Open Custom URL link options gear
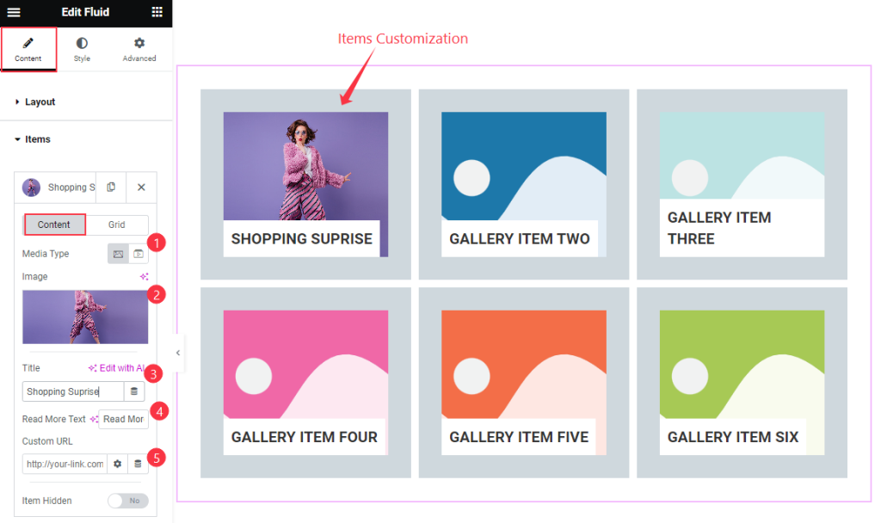This screenshot has width=881, height=523. click(x=117, y=464)
